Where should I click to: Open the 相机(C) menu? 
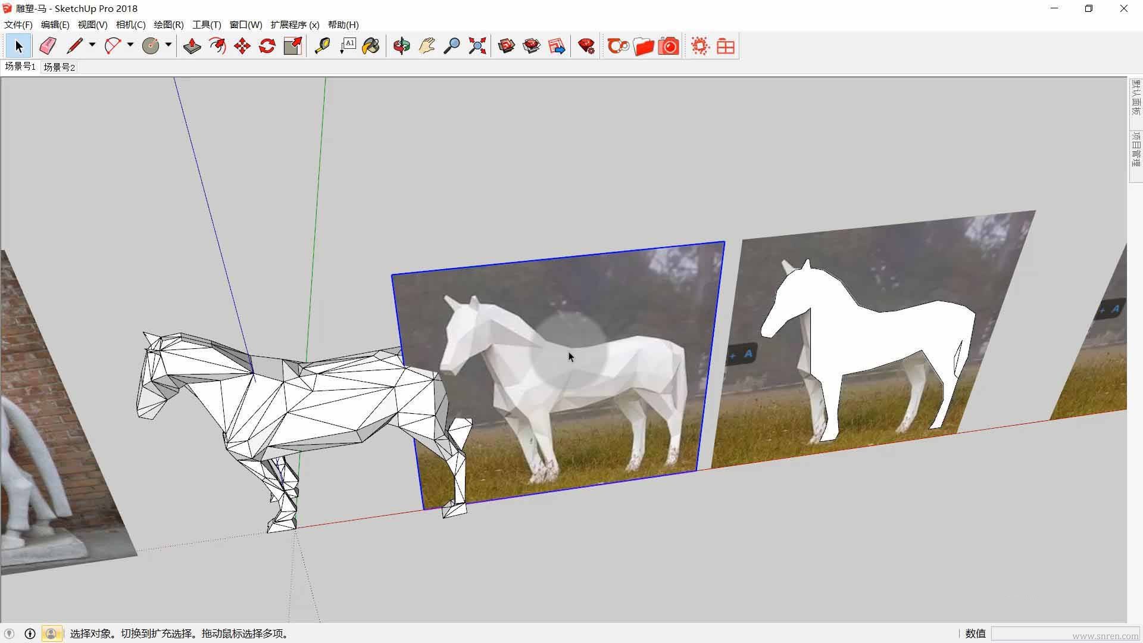click(x=130, y=24)
